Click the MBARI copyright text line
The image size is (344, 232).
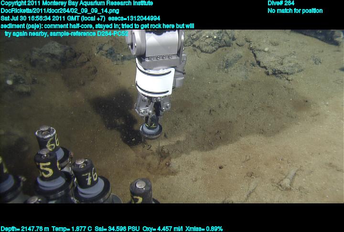[77, 3]
